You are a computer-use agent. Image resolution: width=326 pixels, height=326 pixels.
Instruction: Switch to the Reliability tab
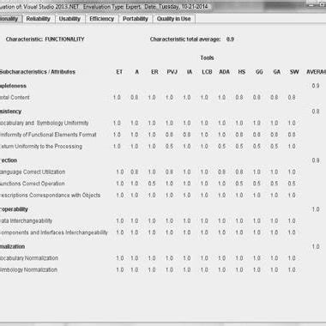pos(39,19)
